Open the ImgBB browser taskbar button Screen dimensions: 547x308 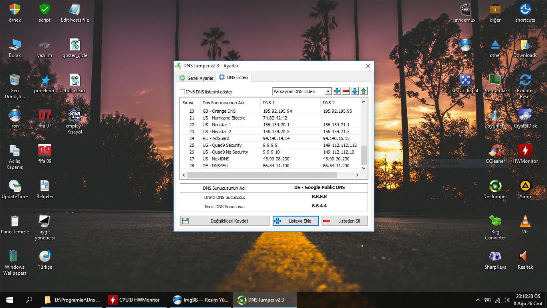click(x=201, y=300)
